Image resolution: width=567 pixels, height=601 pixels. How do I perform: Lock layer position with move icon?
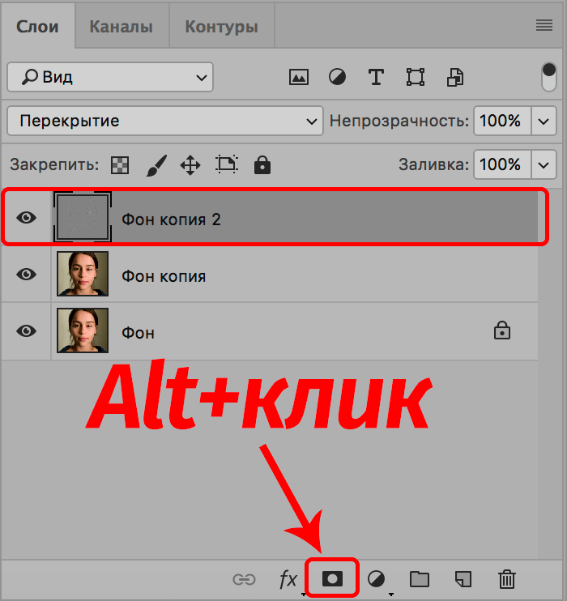click(190, 165)
